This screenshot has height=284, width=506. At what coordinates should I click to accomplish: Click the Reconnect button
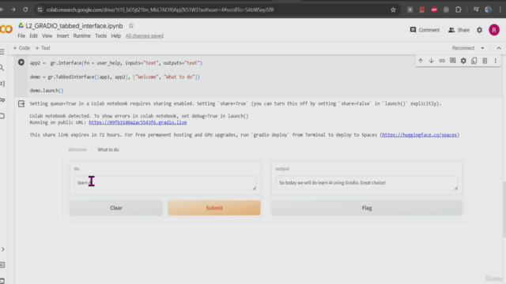tap(463, 48)
